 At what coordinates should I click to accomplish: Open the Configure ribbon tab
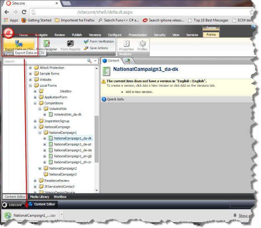pos(115,35)
